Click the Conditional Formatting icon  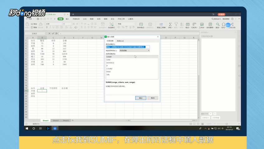tap(141, 24)
